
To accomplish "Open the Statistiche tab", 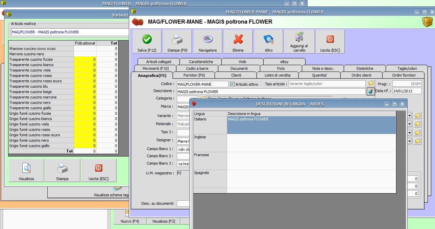I will point(365,68).
